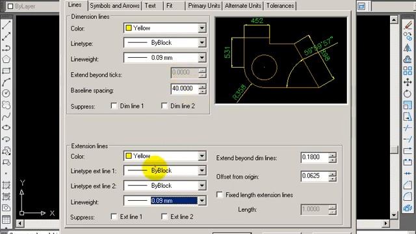Viewport: 416px width, 234px height.
Task: Select the Explode tool
Action: (x=408, y=208)
